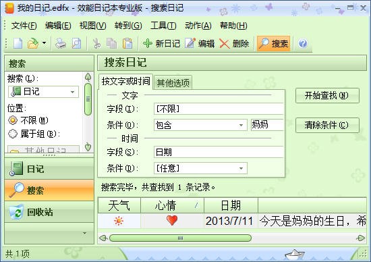The image size is (371, 262).
Task: Click the 共 1 项 status text
Action: click(18, 254)
